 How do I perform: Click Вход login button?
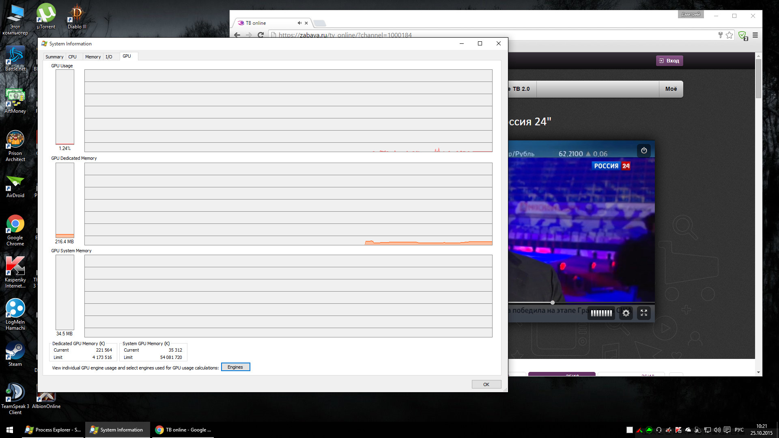669,61
